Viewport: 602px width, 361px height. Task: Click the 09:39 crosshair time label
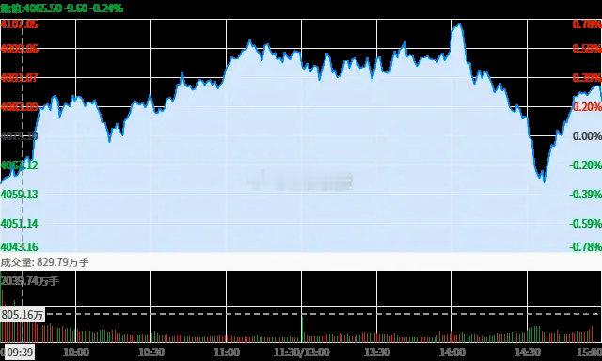19,353
